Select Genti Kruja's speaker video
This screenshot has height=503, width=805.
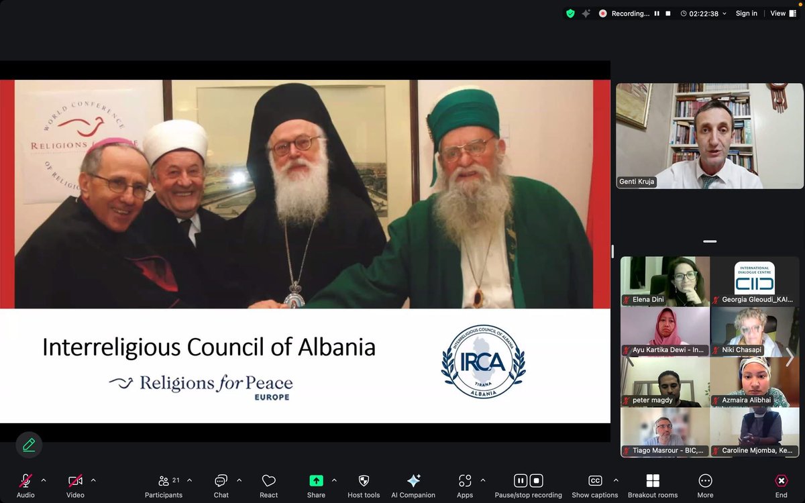pos(710,135)
